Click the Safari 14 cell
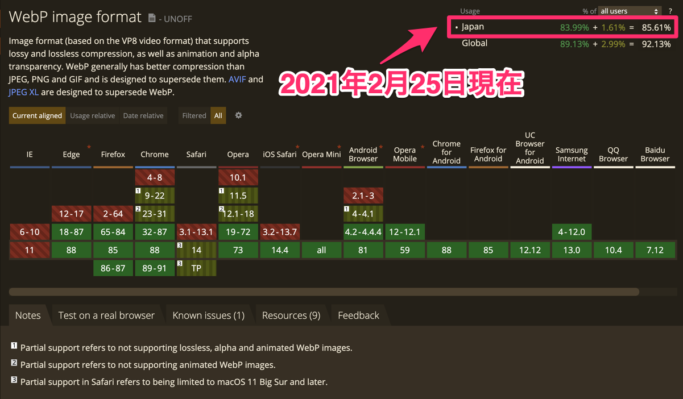This screenshot has width=683, height=399. click(196, 250)
